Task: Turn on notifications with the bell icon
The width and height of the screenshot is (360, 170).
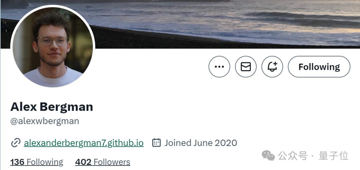Action: click(272, 67)
